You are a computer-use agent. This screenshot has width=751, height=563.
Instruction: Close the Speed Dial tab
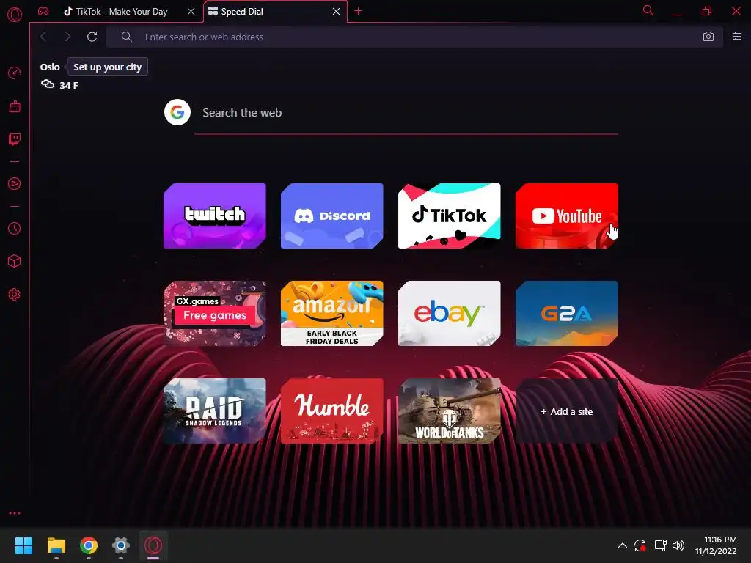(336, 12)
